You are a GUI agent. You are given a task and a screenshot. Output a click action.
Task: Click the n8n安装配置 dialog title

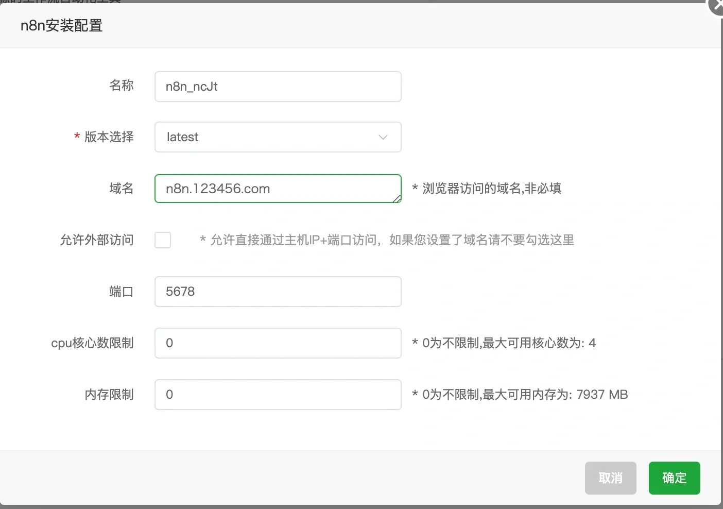(61, 26)
